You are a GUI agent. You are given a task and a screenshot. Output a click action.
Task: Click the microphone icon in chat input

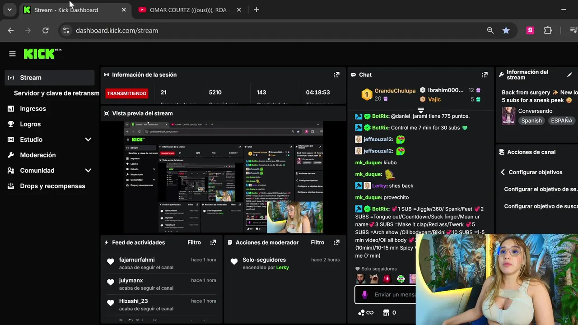364,294
